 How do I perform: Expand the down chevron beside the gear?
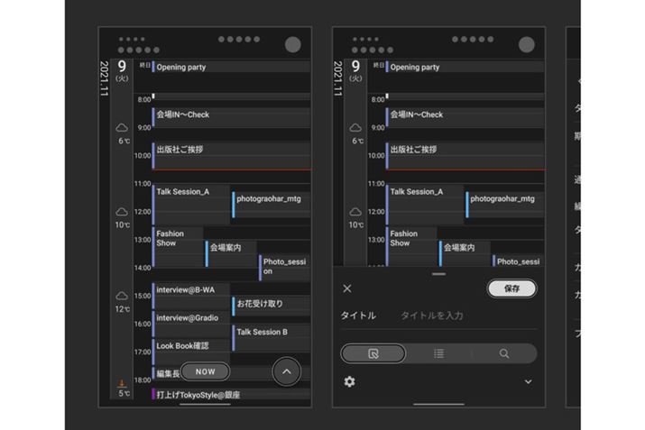(x=528, y=382)
